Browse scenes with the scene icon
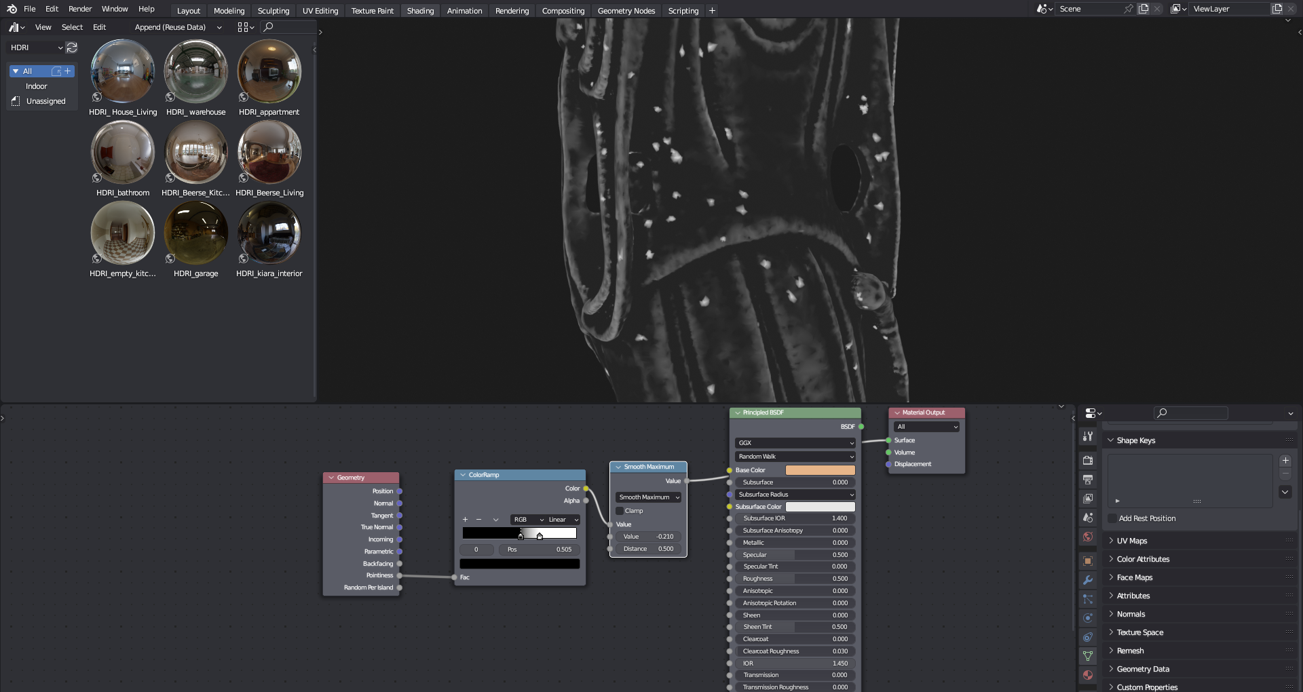Screen dimensions: 1303x692 (1044, 9)
